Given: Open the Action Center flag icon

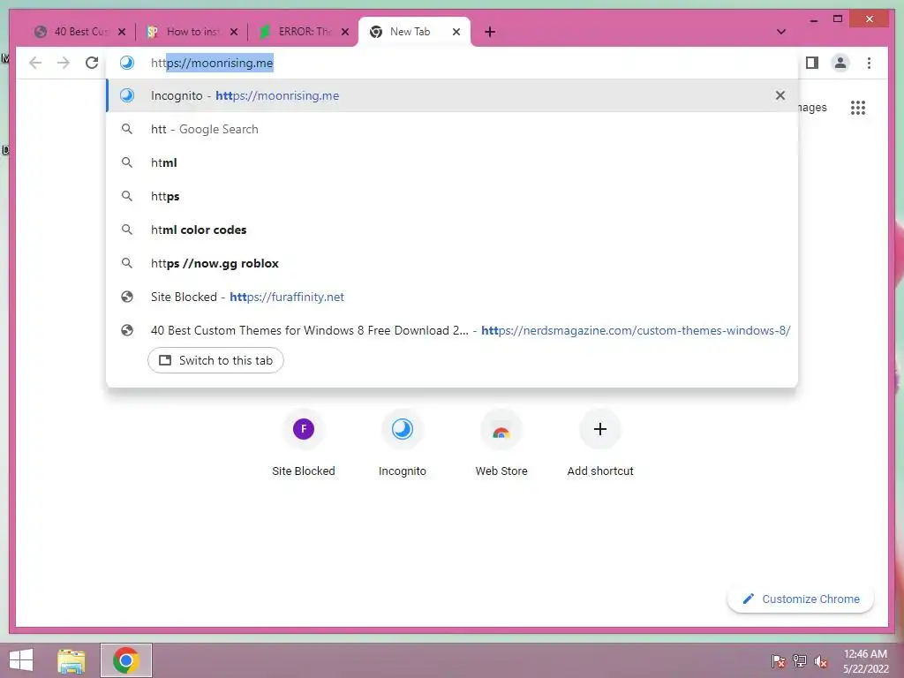Looking at the screenshot, I should pos(779,661).
